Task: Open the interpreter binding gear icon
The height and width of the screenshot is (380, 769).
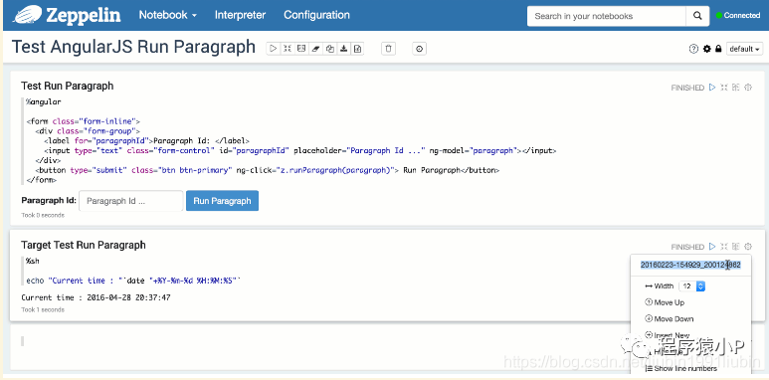Action: [706, 49]
